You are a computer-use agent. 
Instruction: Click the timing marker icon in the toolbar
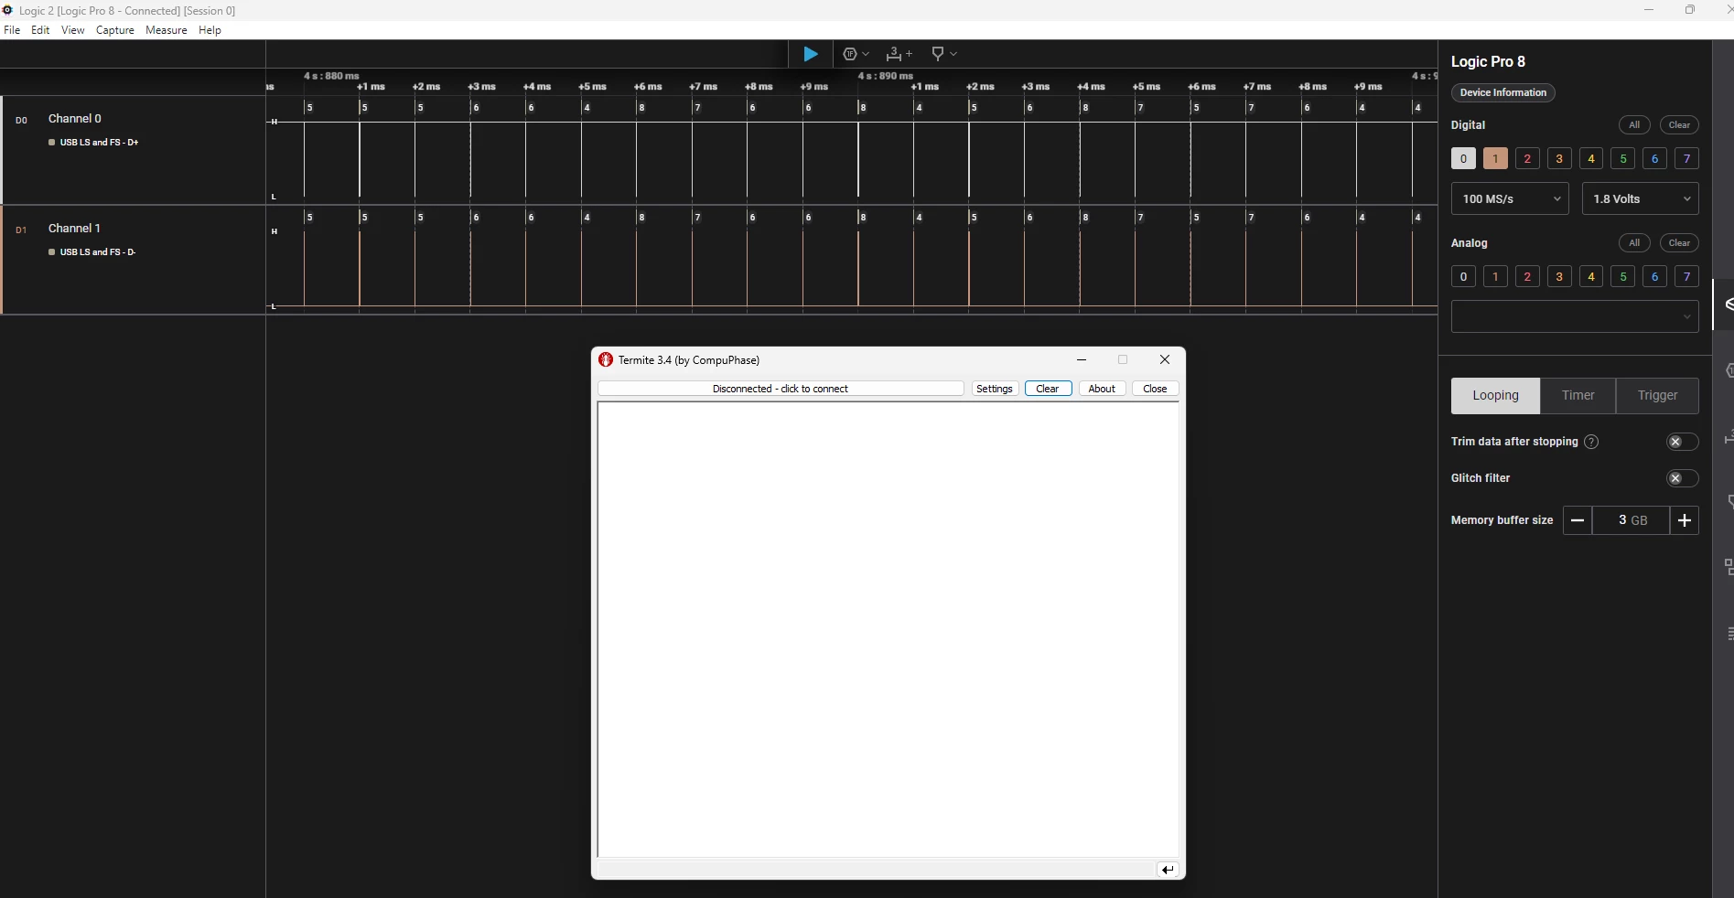pos(937,54)
